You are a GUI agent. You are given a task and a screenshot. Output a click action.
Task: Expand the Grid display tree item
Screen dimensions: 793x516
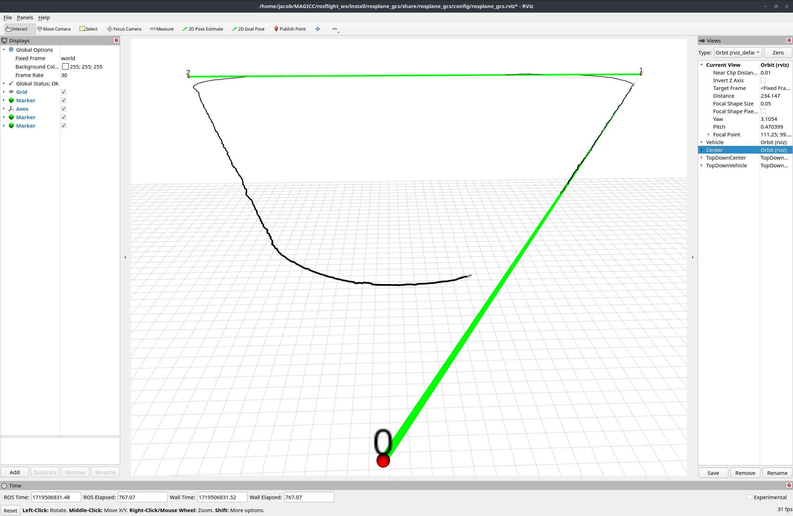[4, 92]
